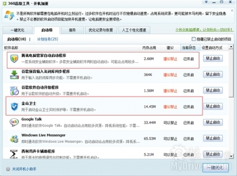
Task: Click the Kingsoft Guard blue shield icon
Action: [14, 107]
